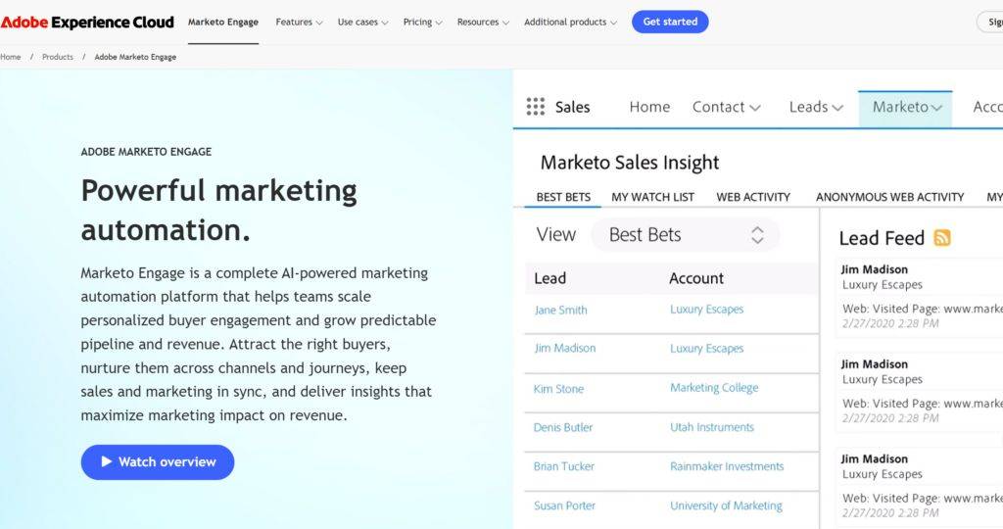This screenshot has height=529, width=1003.
Task: Open the Additional products dropdown
Action: coord(570,22)
